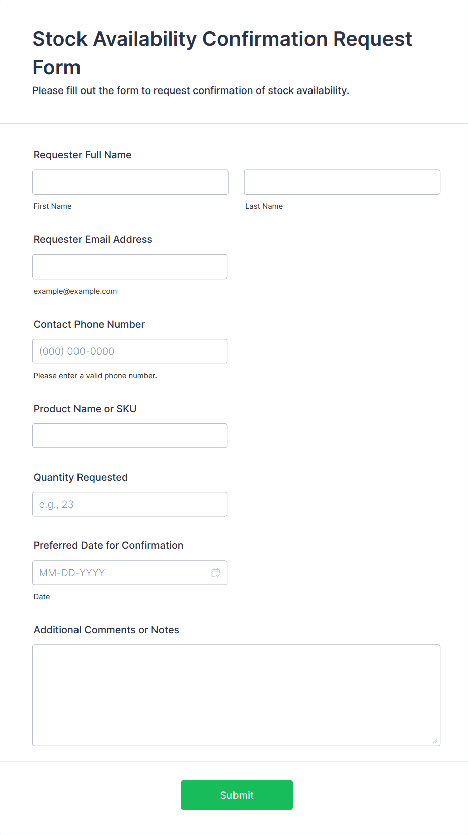Click the "Preferred Date for Confirmation" label
Screen dimensions: 468x835
point(108,545)
